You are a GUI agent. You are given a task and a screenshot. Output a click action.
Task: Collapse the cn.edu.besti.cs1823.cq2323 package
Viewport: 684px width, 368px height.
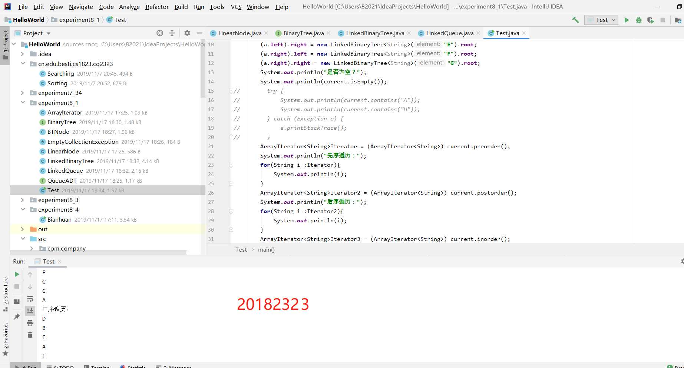23,64
